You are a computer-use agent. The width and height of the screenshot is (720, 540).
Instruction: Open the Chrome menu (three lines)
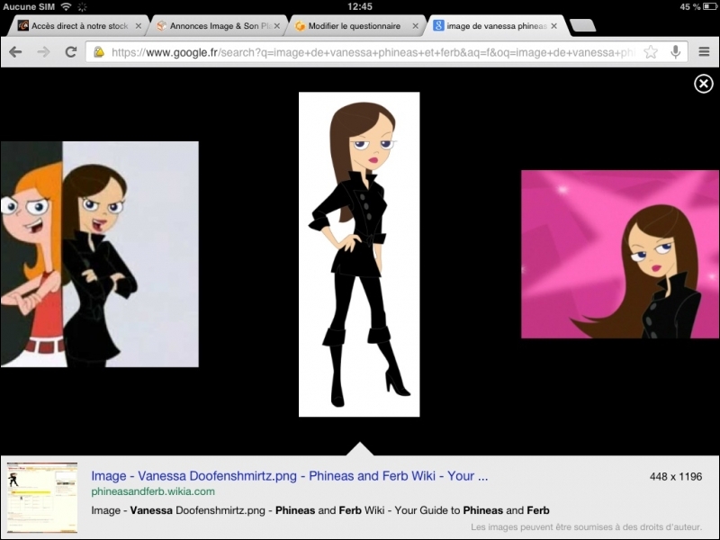pyautogui.click(x=704, y=52)
